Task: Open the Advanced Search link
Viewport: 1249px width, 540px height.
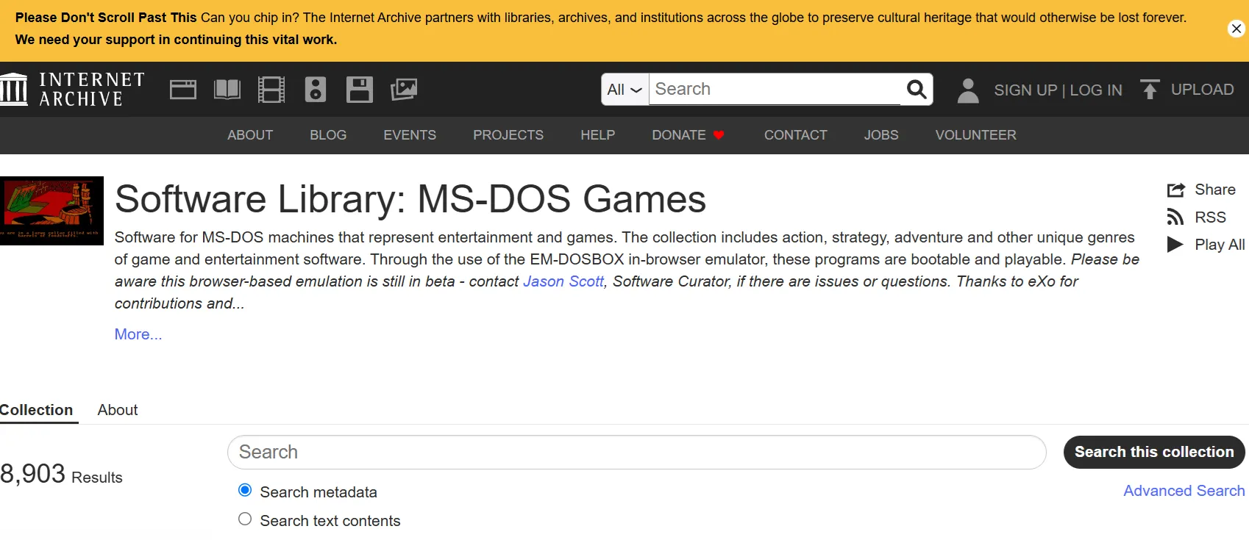Action: click(x=1184, y=491)
